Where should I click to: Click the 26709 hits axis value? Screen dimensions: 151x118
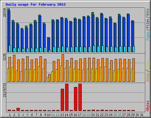coord(4,13)
